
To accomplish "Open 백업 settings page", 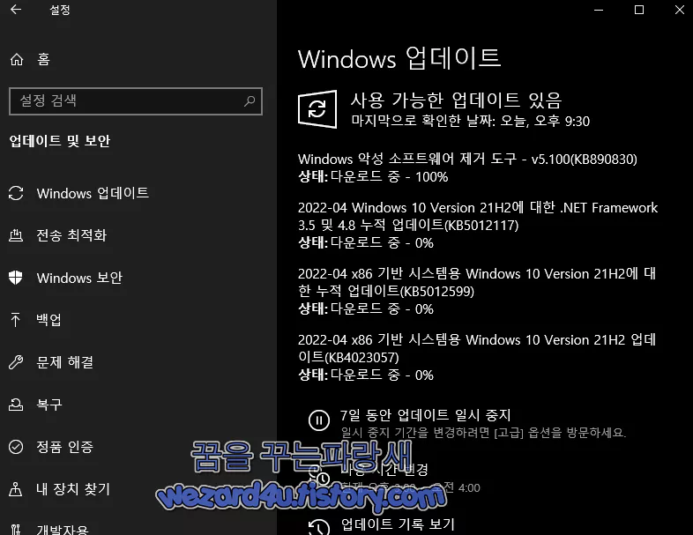I will pos(49,319).
